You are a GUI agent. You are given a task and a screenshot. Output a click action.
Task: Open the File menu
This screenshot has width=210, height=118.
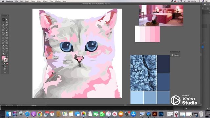[x=16, y=1]
